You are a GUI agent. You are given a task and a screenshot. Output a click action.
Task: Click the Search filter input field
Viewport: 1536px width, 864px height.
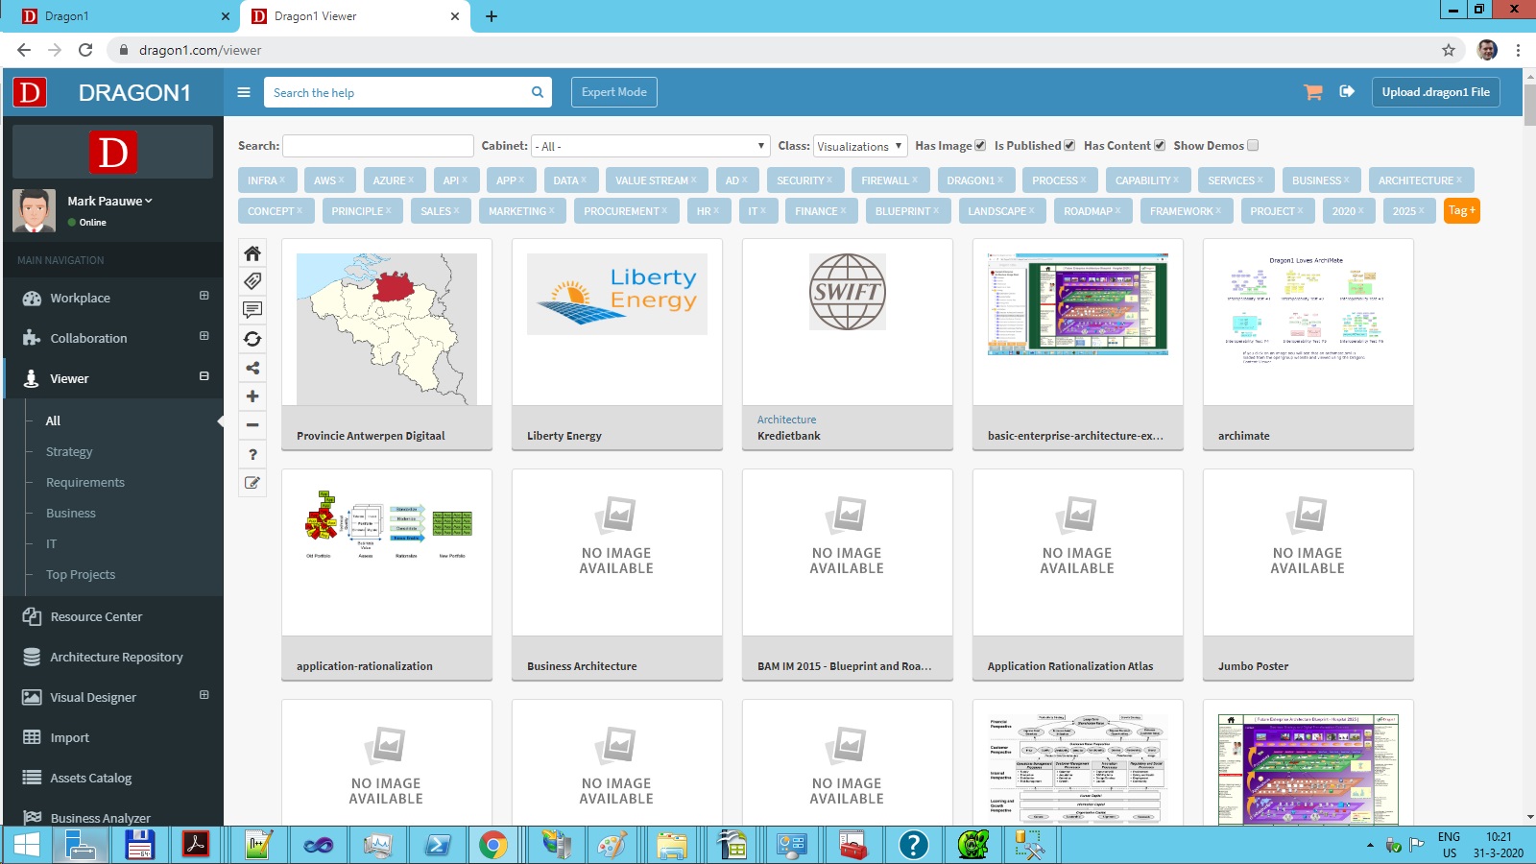378,146
